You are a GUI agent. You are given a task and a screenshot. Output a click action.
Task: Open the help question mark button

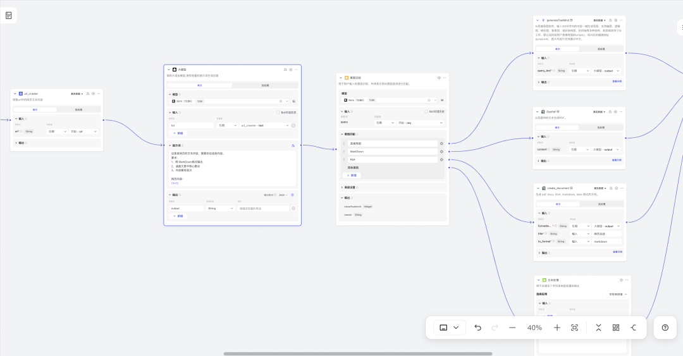coord(665,328)
